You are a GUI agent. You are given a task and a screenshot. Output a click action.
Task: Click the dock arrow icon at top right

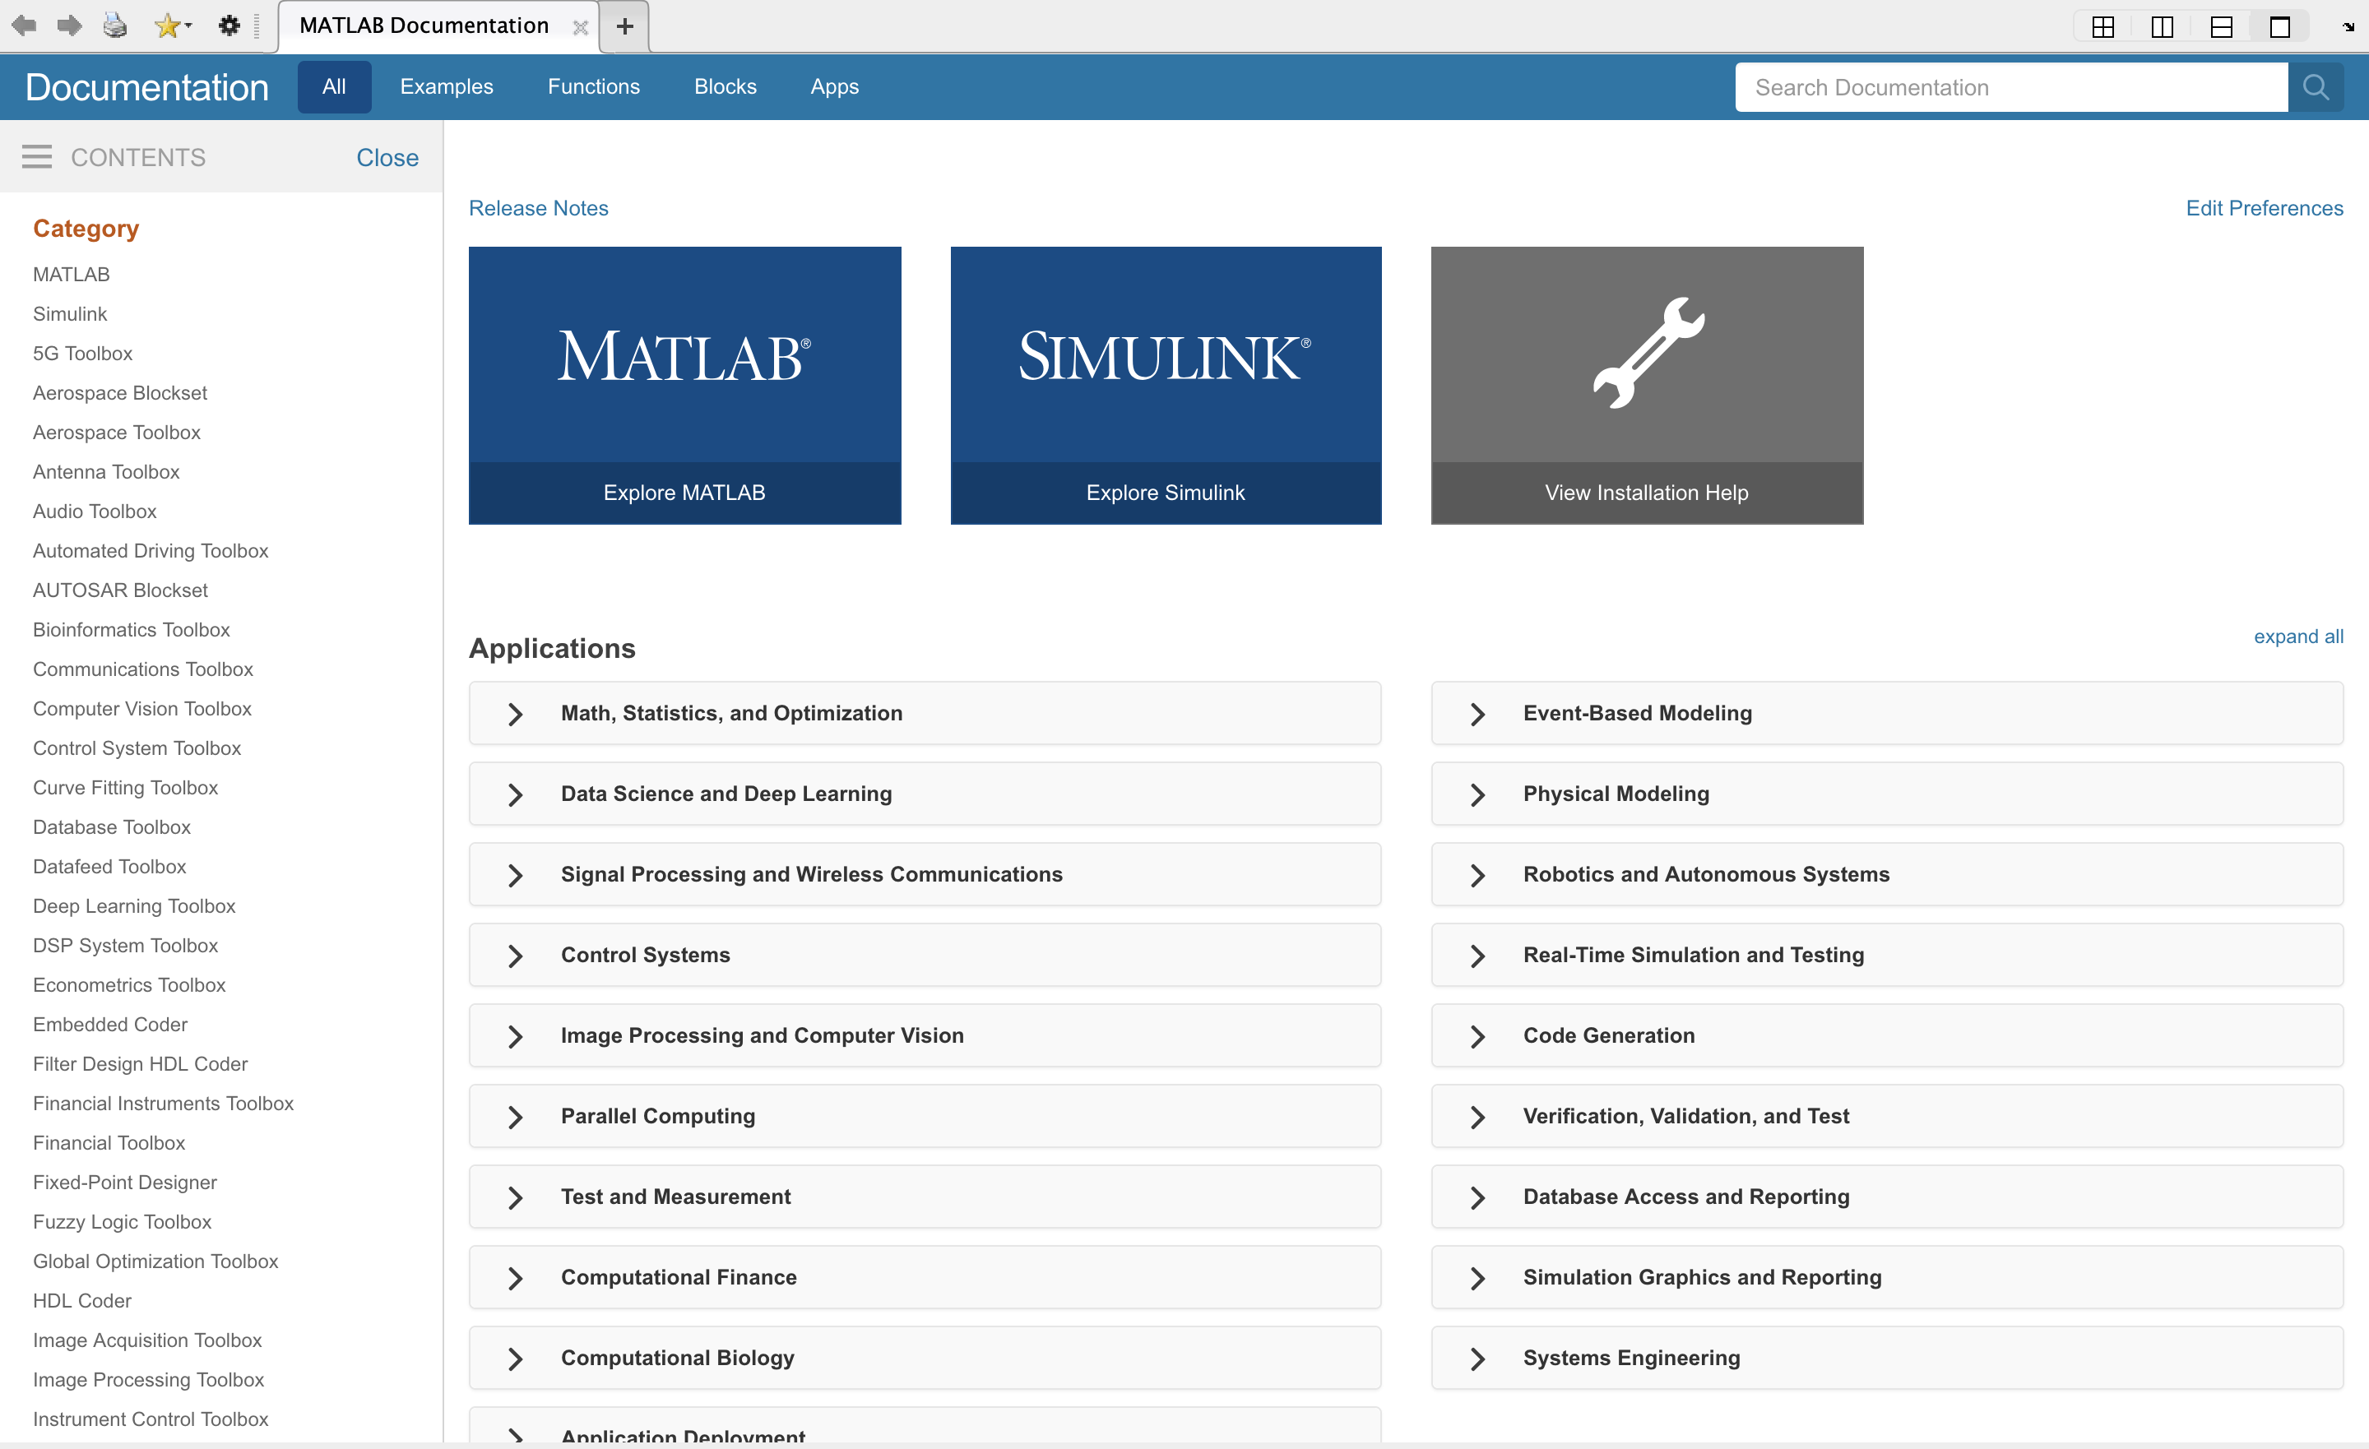2348,27
